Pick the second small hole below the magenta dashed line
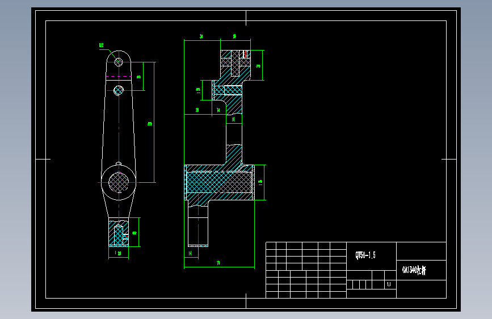The image size is (492, 319). click(x=118, y=90)
